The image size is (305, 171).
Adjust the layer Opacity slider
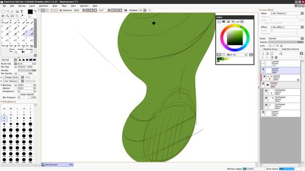pyautogui.click(x=286, y=42)
